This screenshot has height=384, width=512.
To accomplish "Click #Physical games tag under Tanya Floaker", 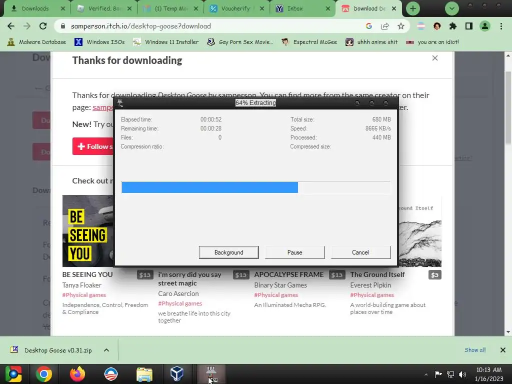I will [x=84, y=295].
